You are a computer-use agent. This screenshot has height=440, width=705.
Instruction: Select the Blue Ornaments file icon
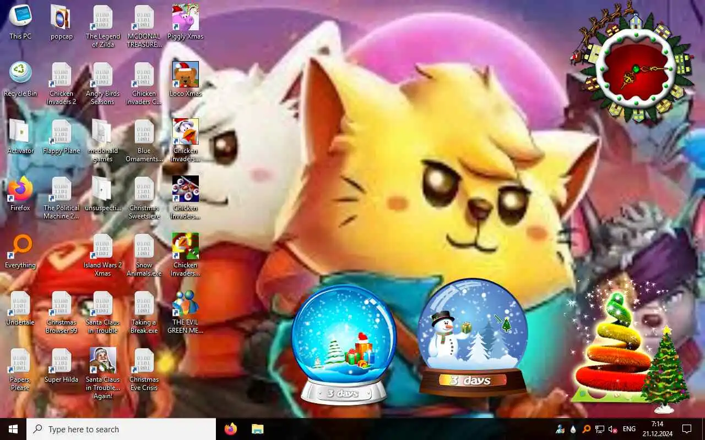point(144,141)
